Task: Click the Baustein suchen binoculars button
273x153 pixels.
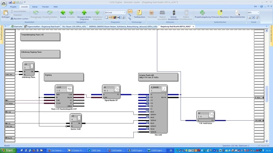Action: click(19, 19)
